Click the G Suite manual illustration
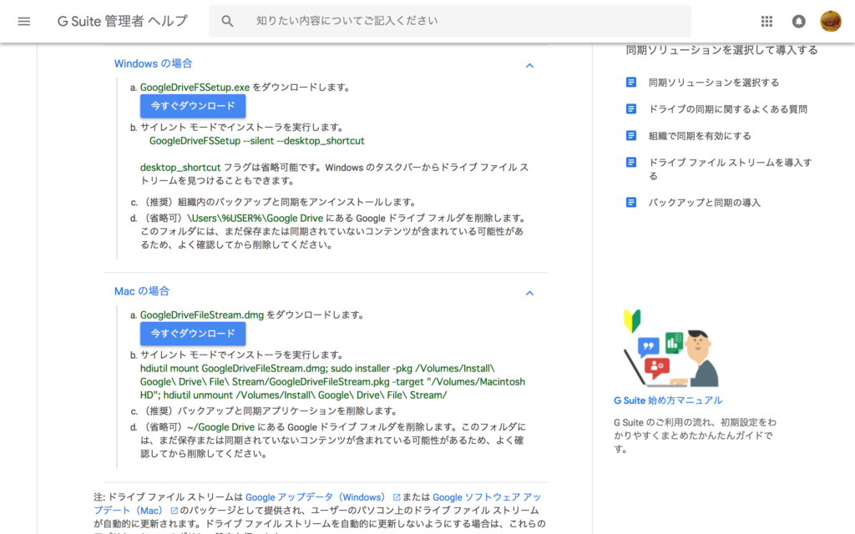The image size is (855, 534). click(x=670, y=348)
